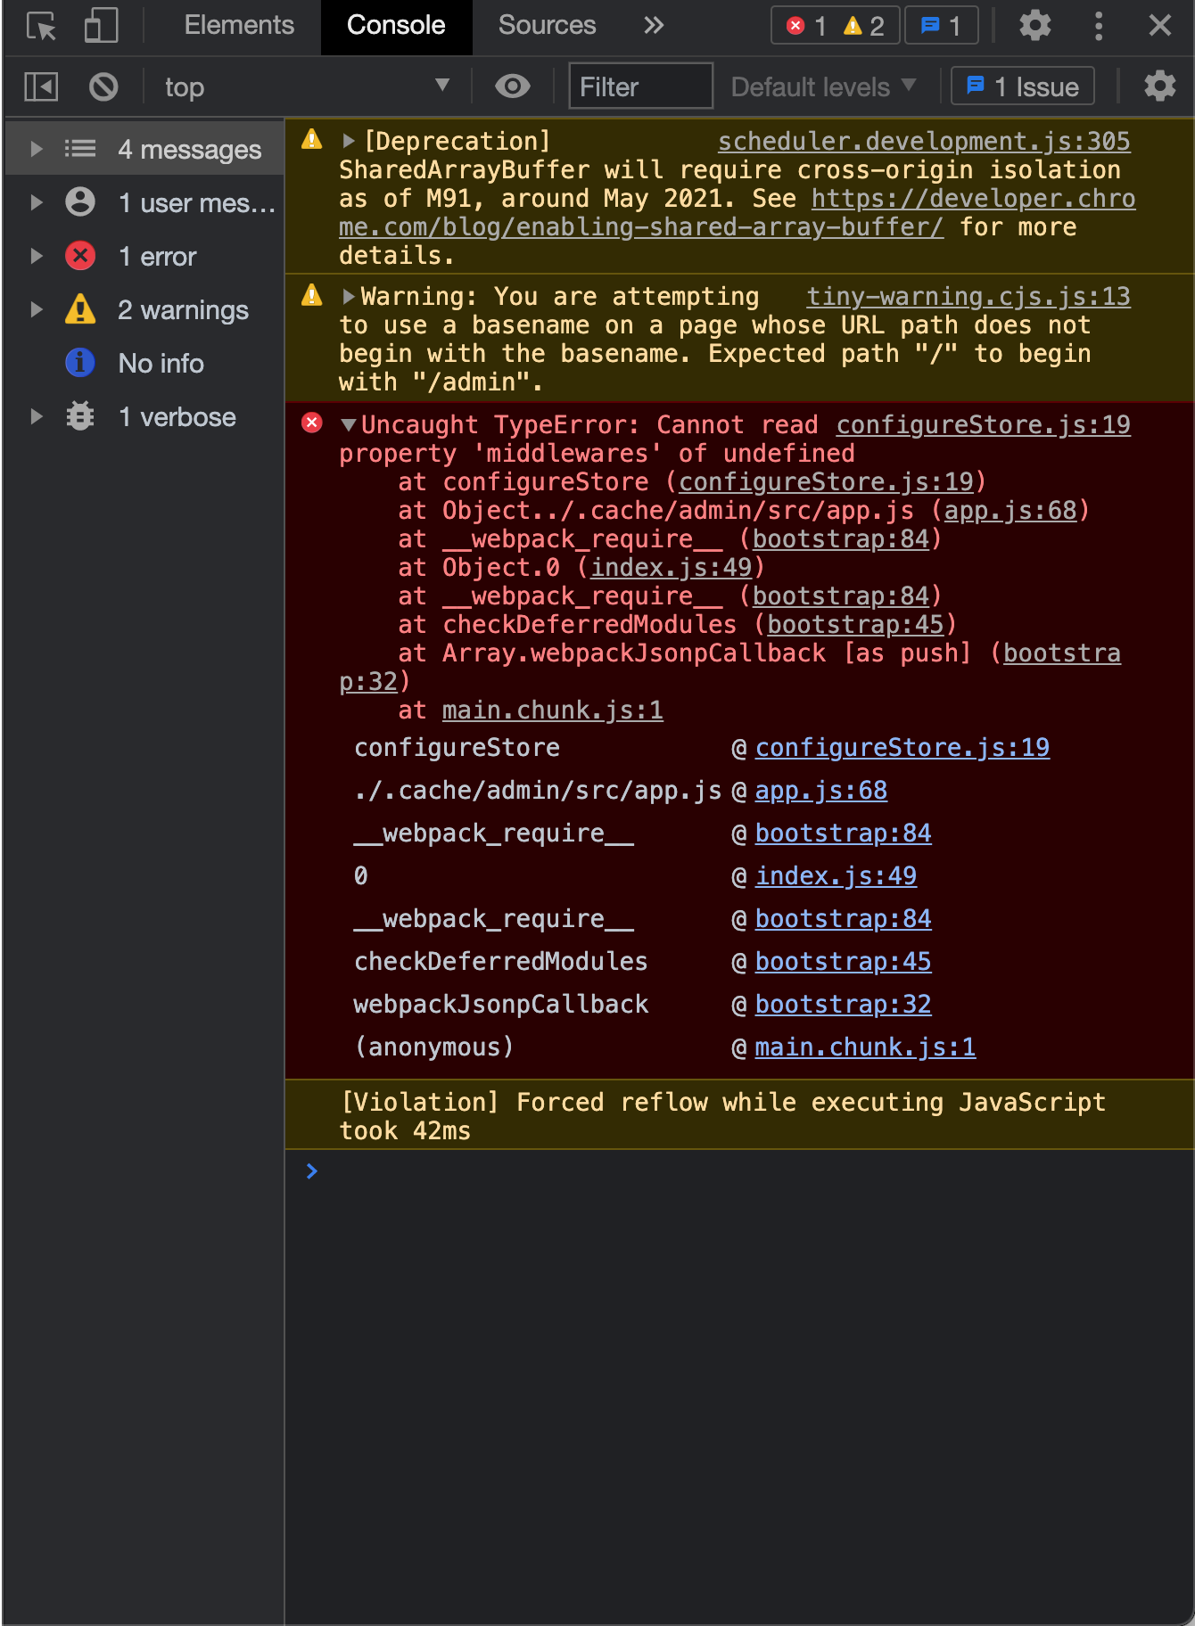Expand the 4 messages group
The height and width of the screenshot is (1626, 1195).
[37, 149]
